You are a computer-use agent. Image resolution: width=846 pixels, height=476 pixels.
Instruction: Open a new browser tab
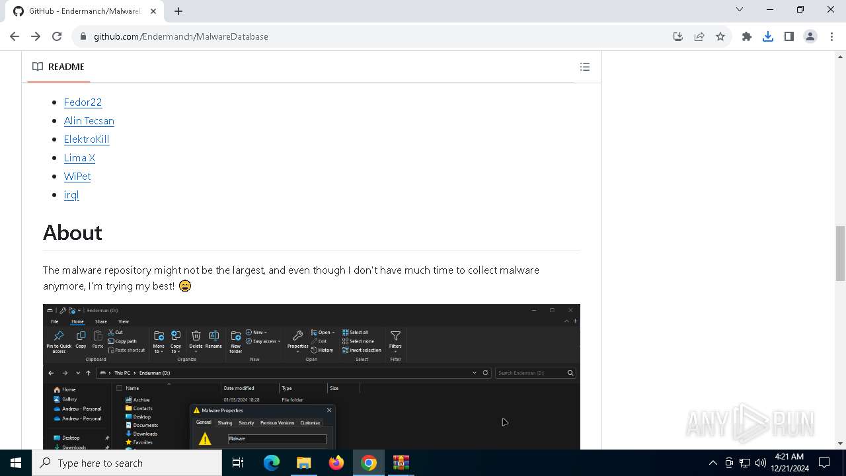pos(178,11)
